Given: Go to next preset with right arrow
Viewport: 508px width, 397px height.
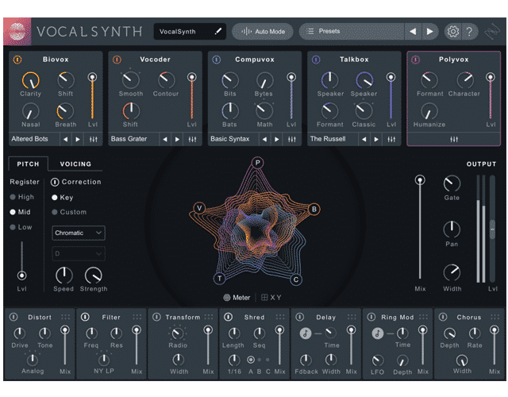Looking at the screenshot, I should 430,32.
